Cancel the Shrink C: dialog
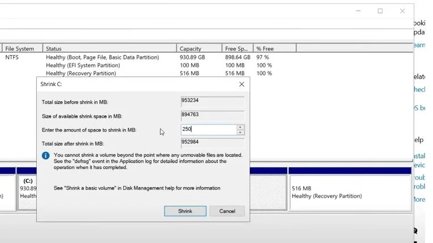The image size is (433, 243). 227,211
